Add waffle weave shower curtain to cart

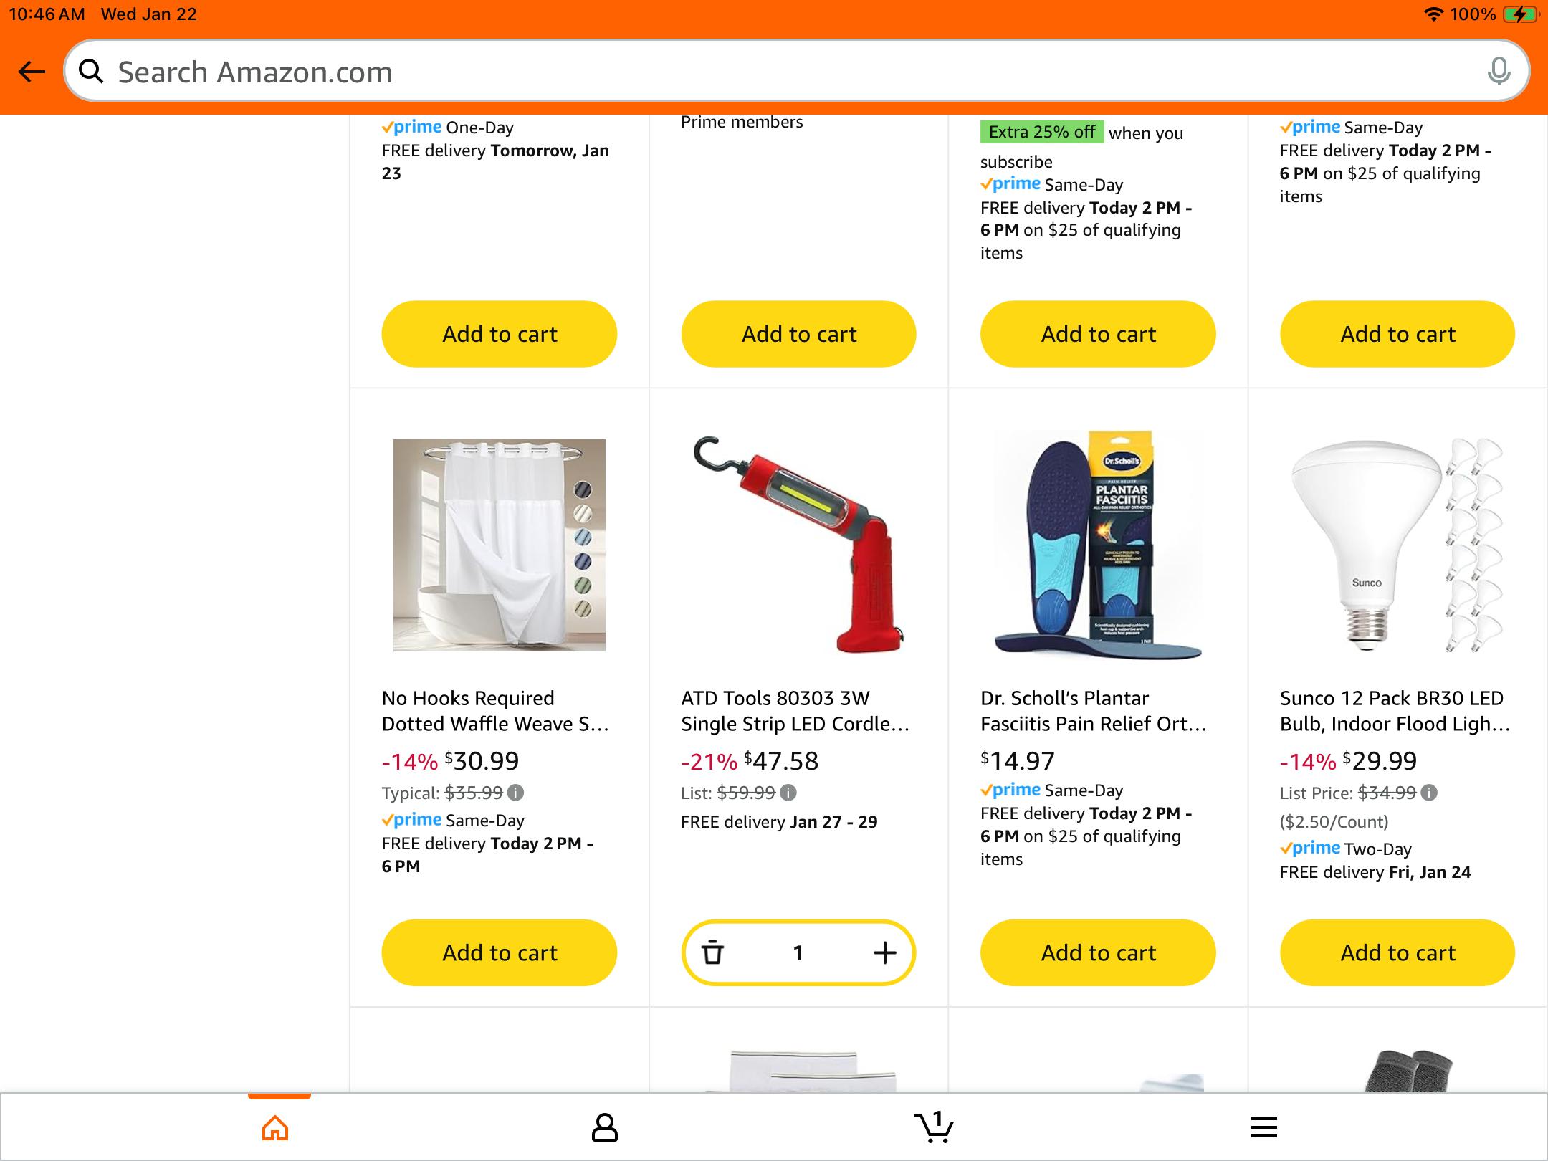pos(500,952)
